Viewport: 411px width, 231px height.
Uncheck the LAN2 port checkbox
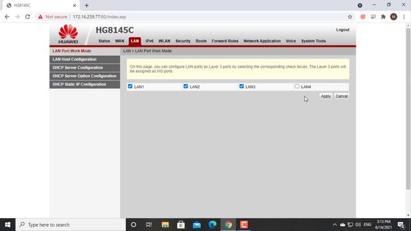click(x=186, y=86)
